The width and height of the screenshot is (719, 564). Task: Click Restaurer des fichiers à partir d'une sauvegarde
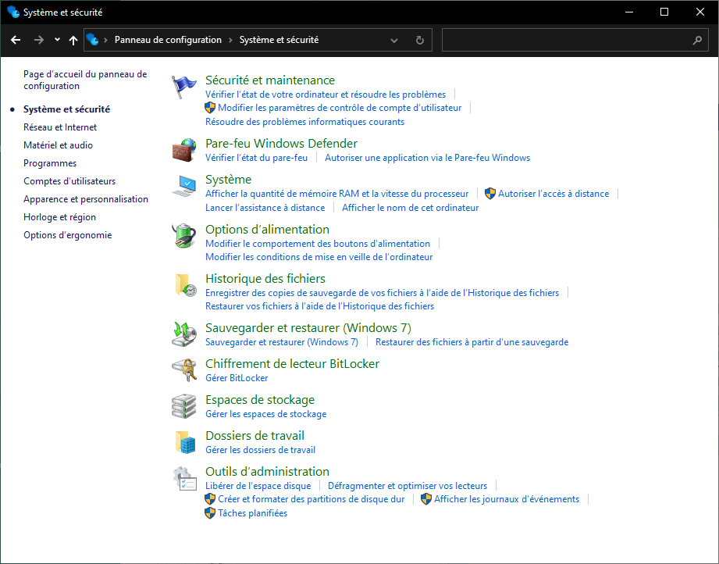tap(472, 342)
